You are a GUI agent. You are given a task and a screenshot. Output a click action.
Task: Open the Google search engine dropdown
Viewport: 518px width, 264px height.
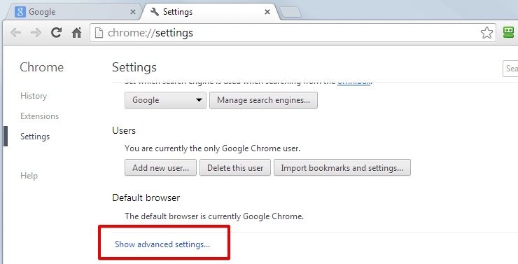(x=165, y=100)
